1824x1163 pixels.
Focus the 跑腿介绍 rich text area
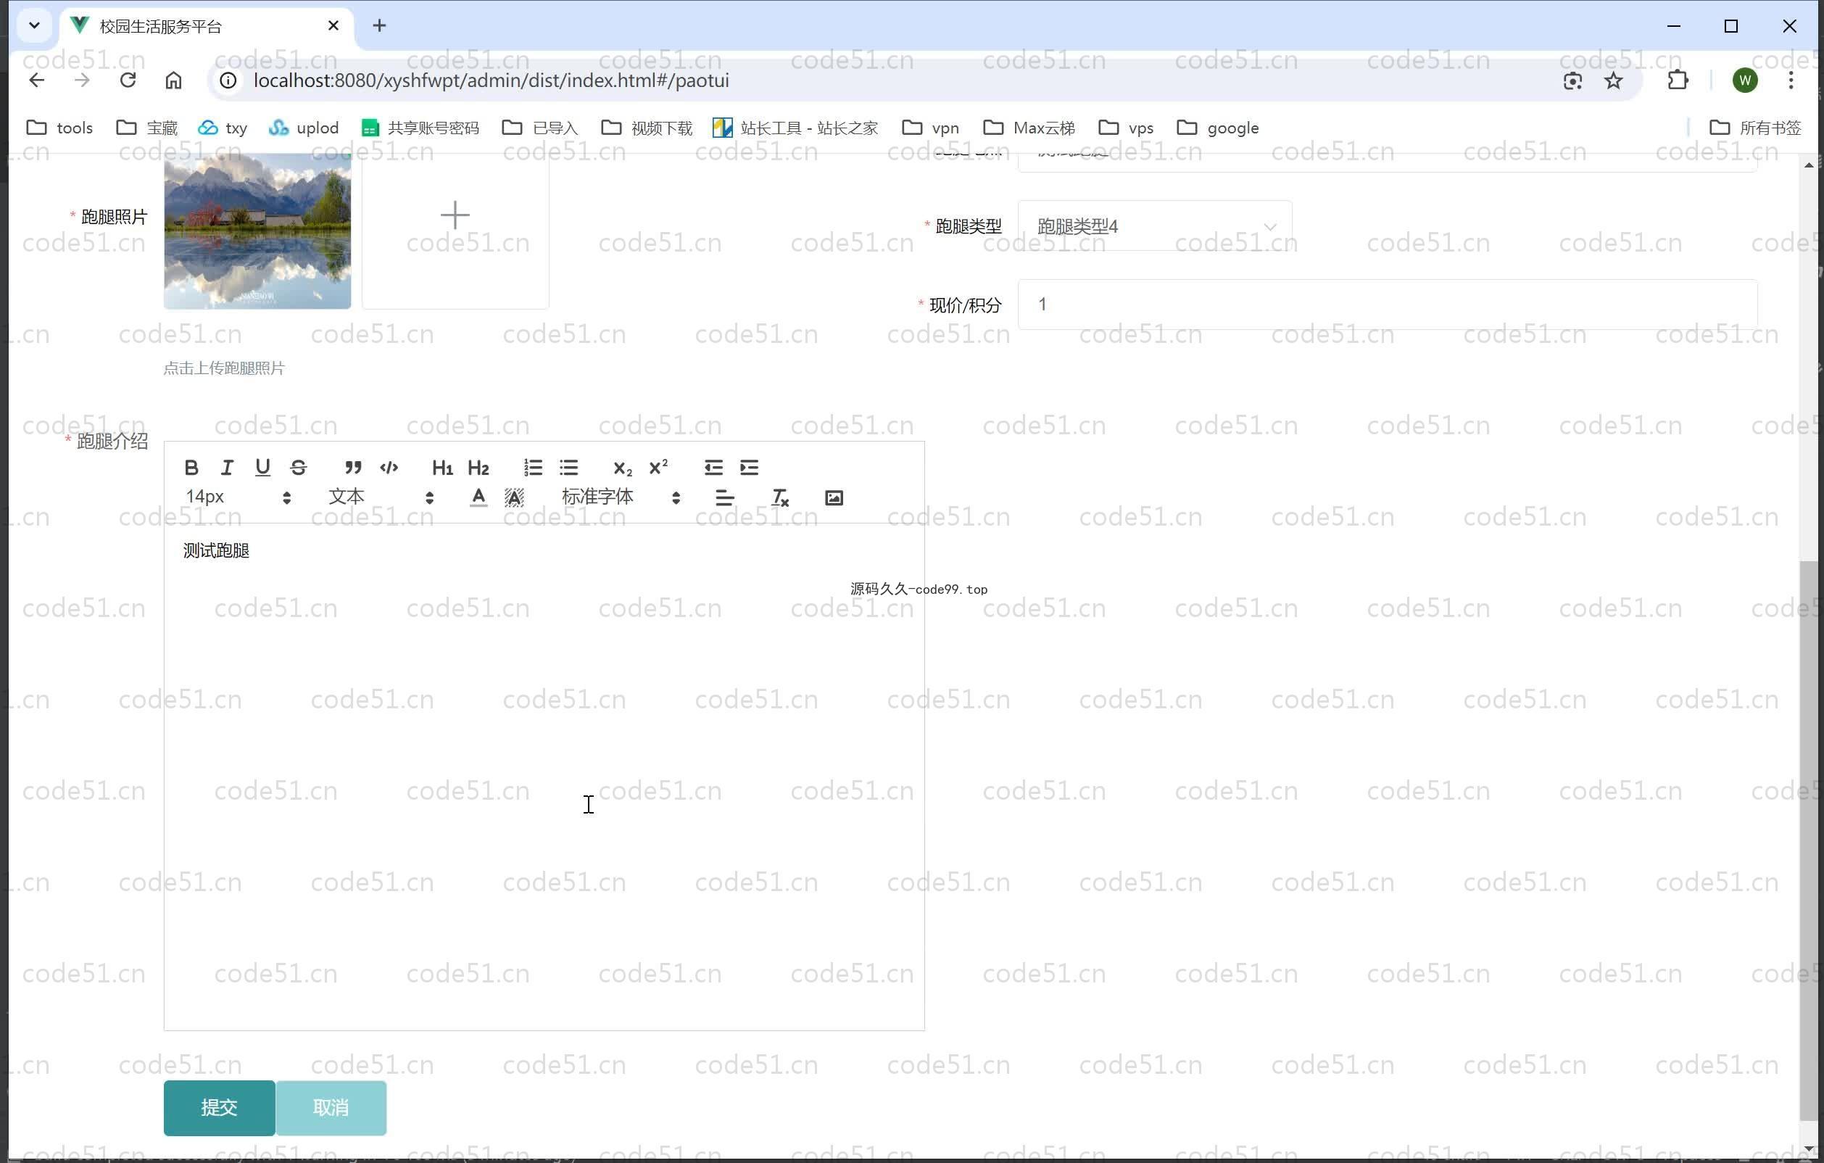pos(544,777)
